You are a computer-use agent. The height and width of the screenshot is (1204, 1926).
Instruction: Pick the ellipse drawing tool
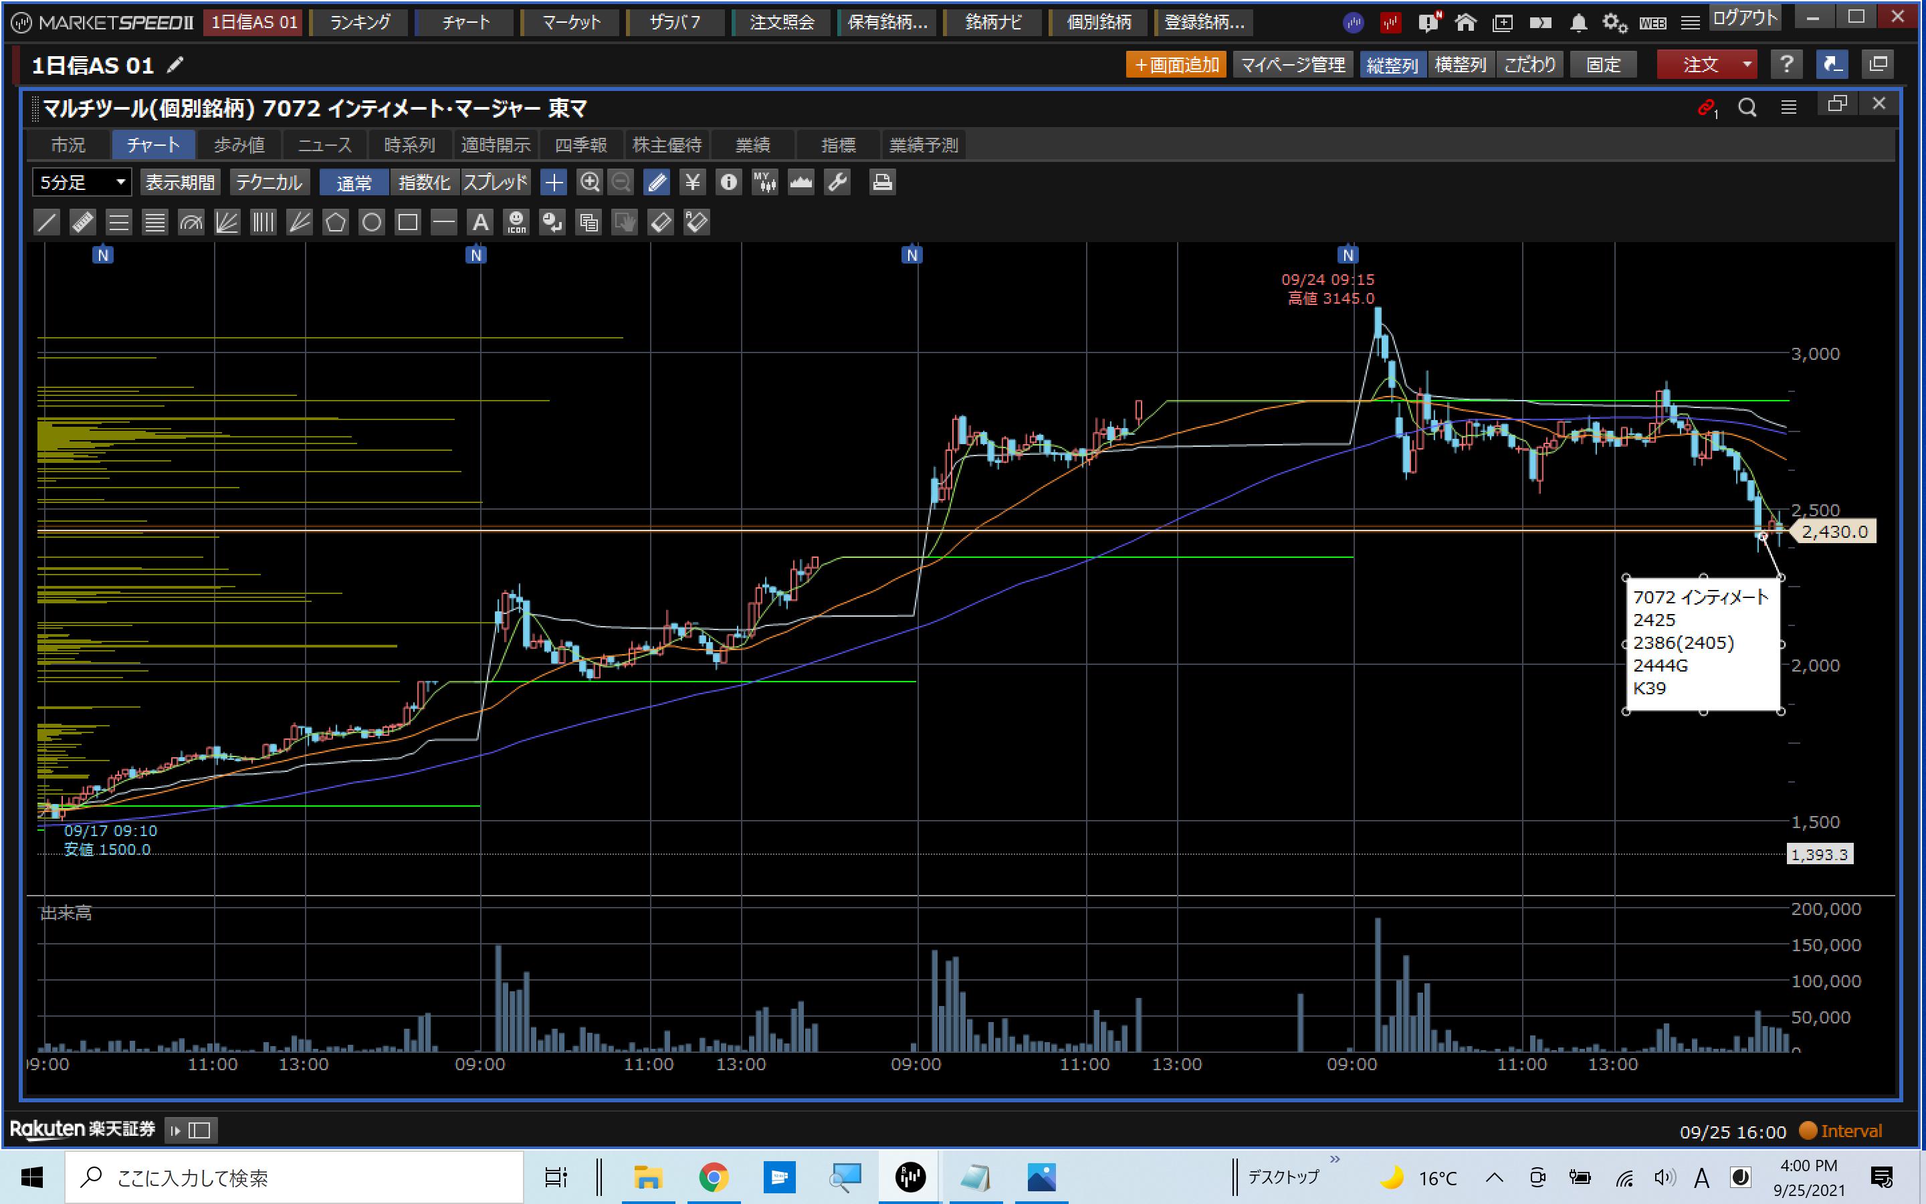pos(372,222)
